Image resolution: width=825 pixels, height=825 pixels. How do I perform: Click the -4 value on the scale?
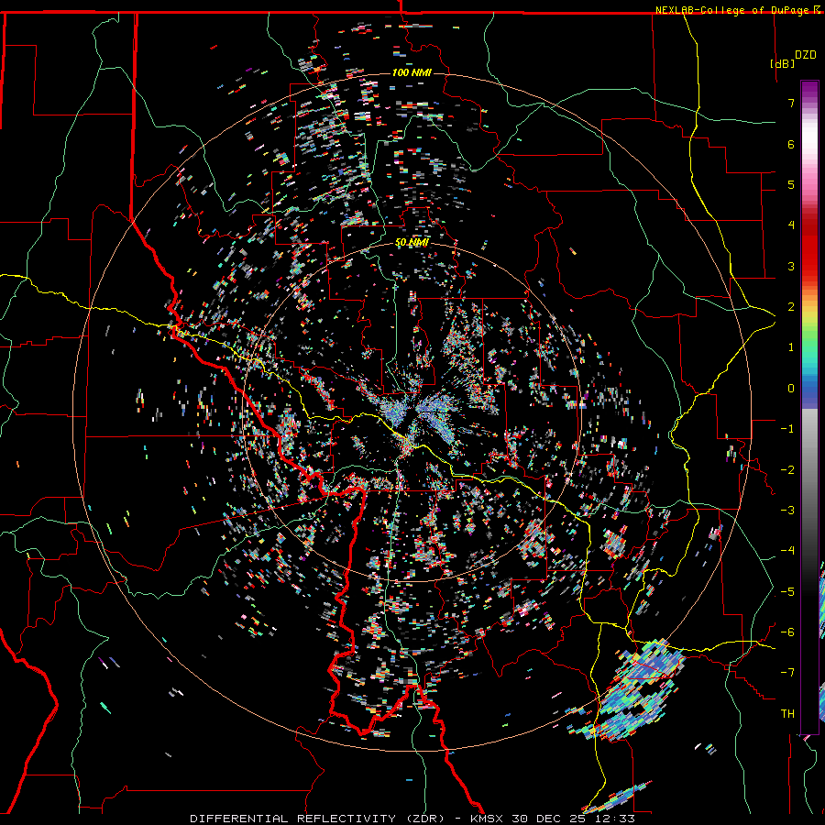[787, 550]
